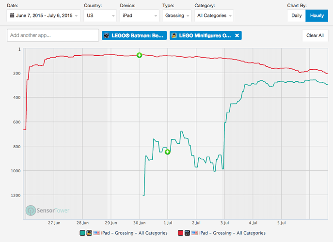
Task: Click teal legend color swatch
Action: point(82,233)
